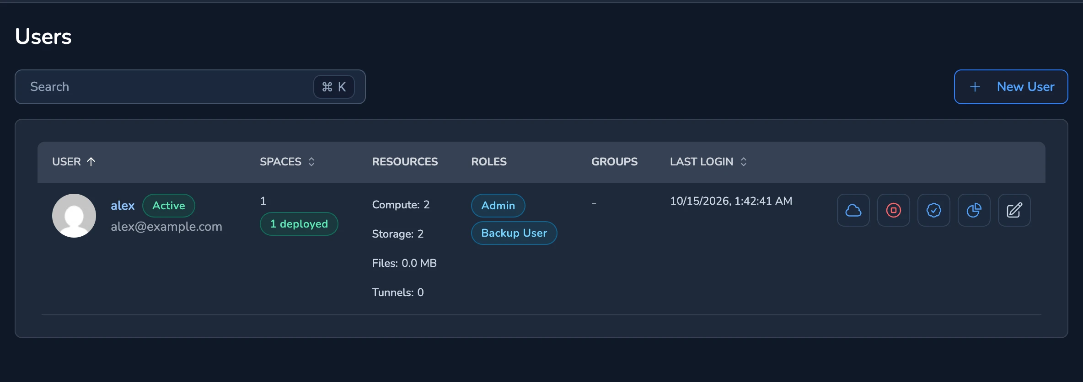Click the cloud icon in alex's row
The image size is (1083, 382).
tap(853, 210)
